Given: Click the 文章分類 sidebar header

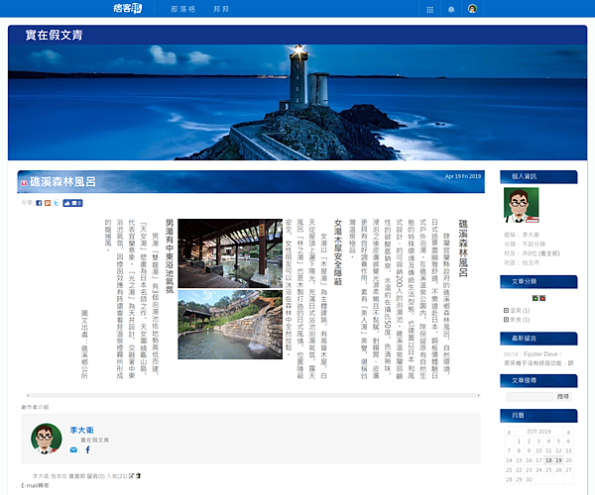Looking at the screenshot, I should tap(538, 282).
